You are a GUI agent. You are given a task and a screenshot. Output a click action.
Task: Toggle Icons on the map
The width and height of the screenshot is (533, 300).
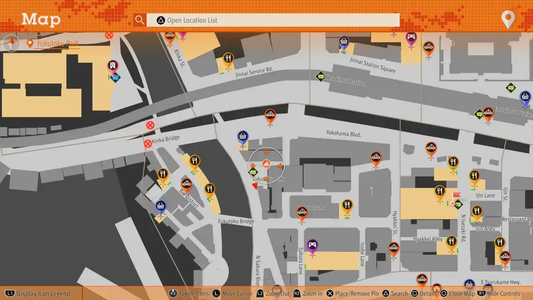pyautogui.click(x=189, y=293)
